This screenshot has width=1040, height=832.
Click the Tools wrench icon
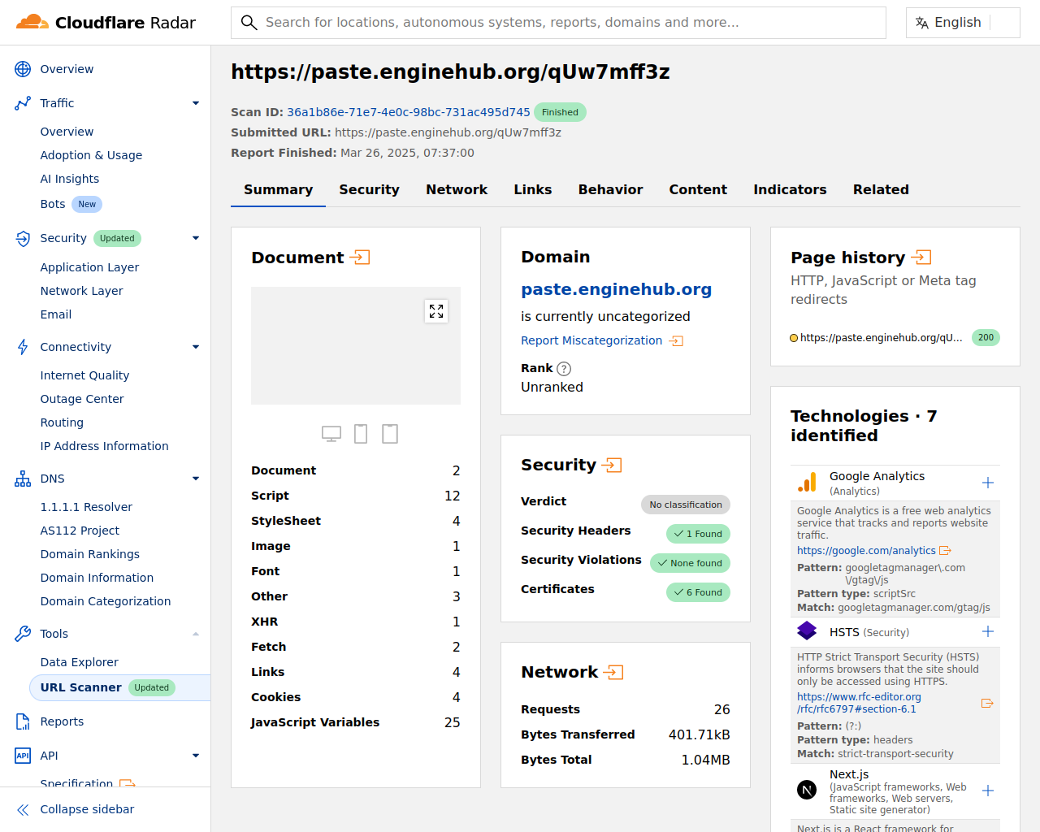coord(23,634)
